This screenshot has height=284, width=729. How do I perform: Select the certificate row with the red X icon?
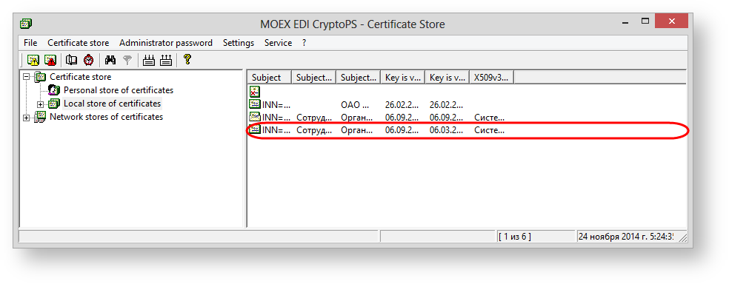pyautogui.click(x=466, y=92)
